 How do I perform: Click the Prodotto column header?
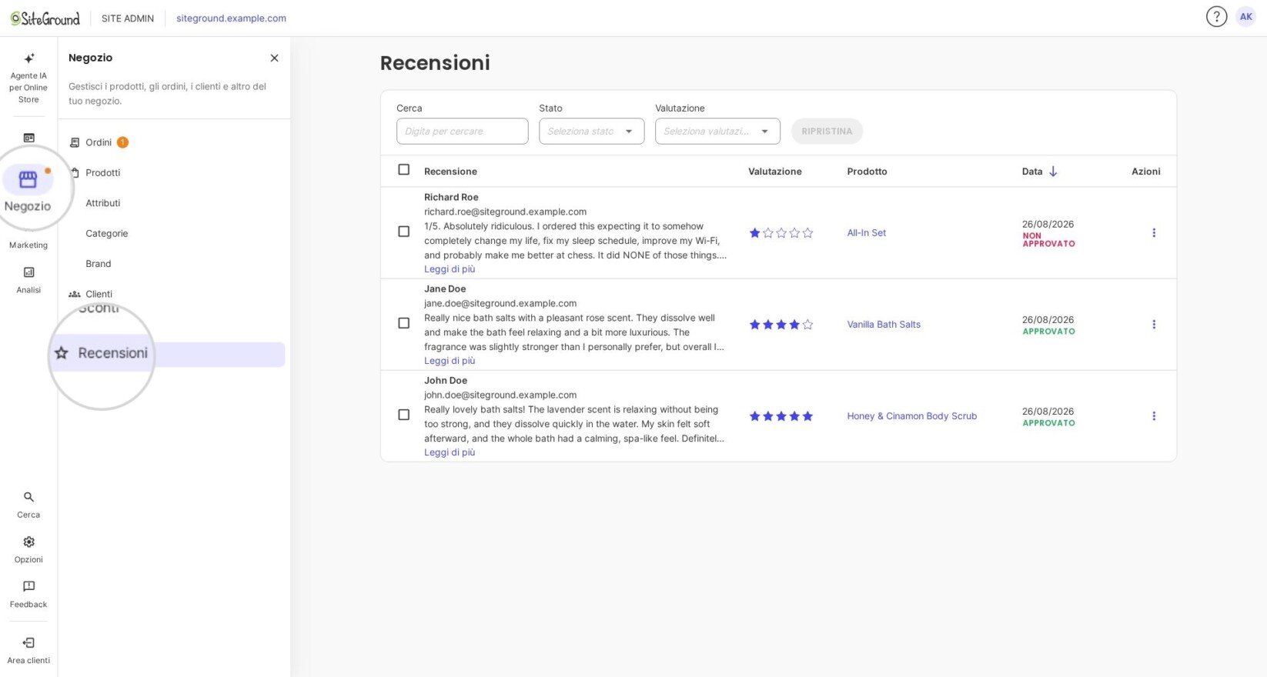pyautogui.click(x=867, y=172)
